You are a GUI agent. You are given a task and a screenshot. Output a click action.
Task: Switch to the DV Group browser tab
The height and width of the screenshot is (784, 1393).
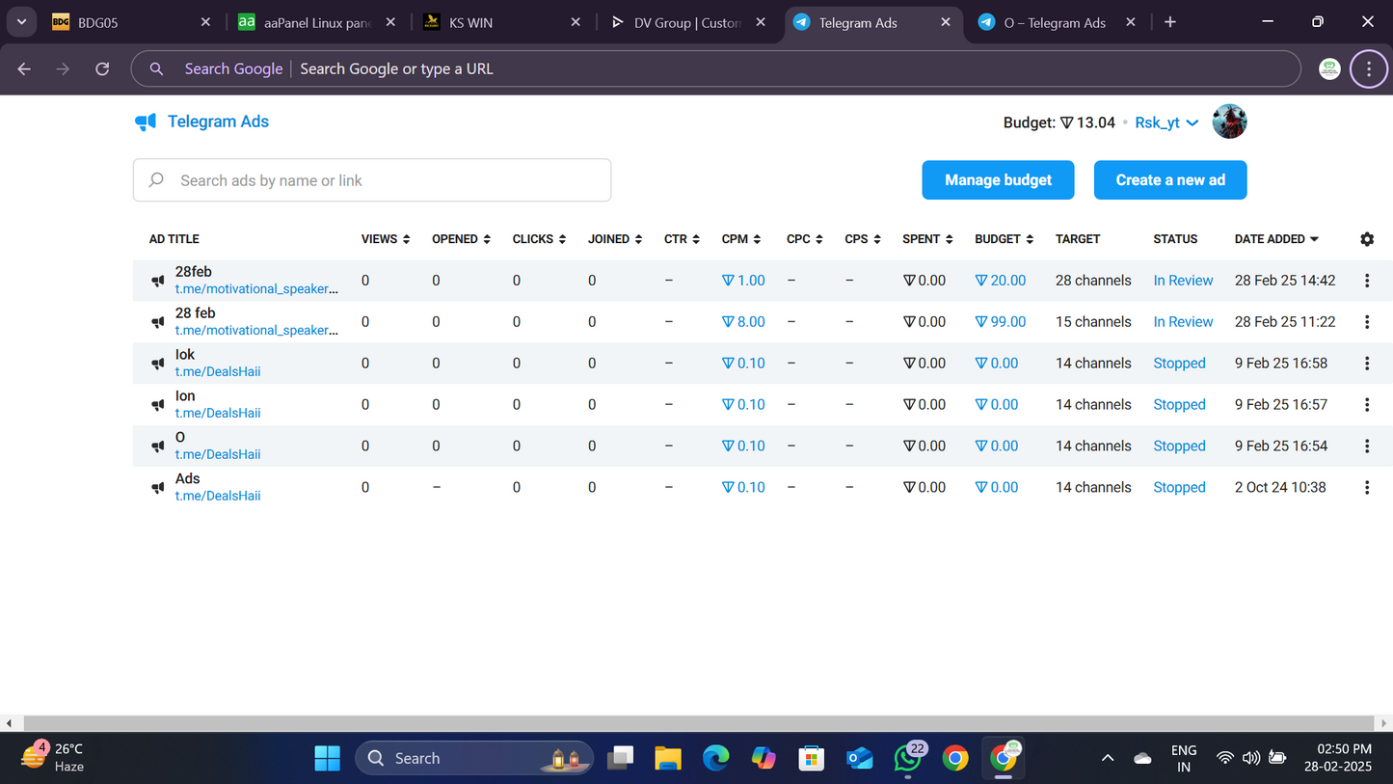[686, 22]
